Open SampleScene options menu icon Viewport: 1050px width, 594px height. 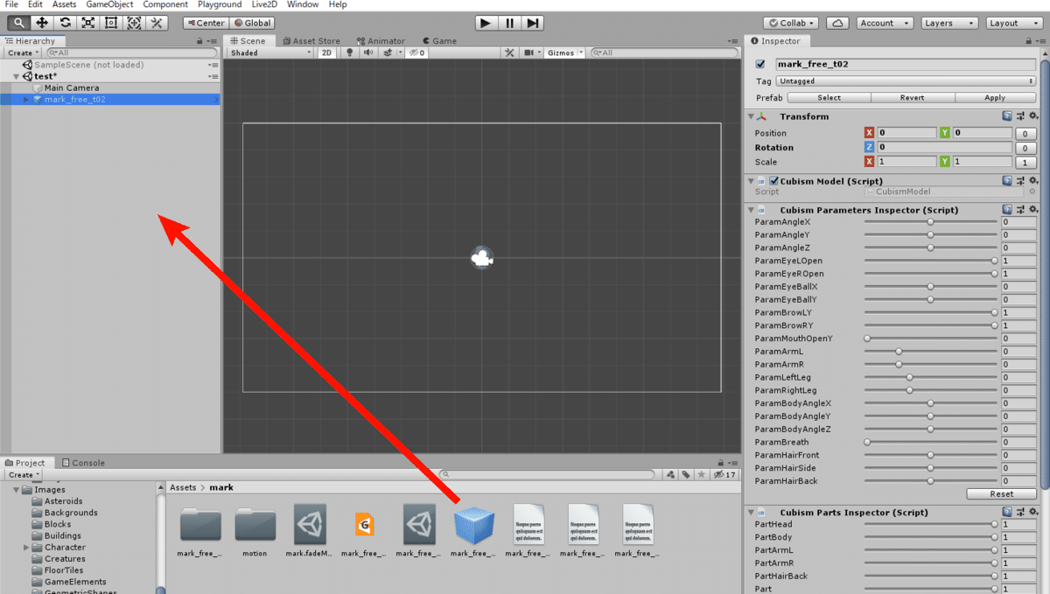[213, 65]
